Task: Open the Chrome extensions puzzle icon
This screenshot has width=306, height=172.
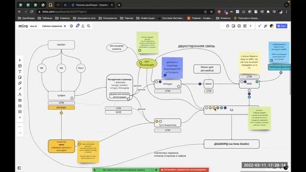Action: coord(268,11)
